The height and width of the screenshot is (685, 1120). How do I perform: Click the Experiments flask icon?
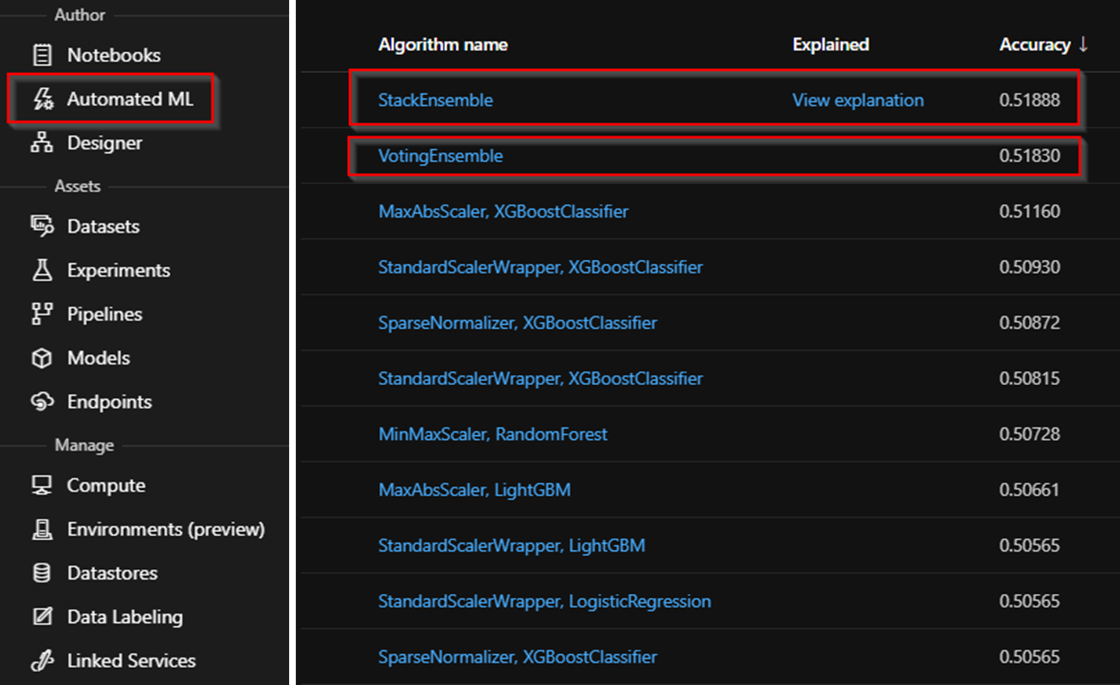click(x=42, y=270)
